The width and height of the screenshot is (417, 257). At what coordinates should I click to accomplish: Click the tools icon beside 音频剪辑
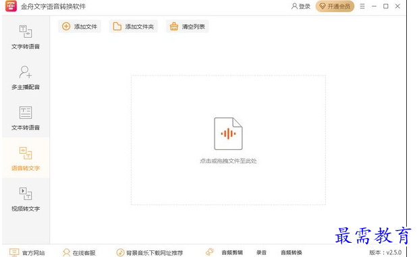pos(210,252)
